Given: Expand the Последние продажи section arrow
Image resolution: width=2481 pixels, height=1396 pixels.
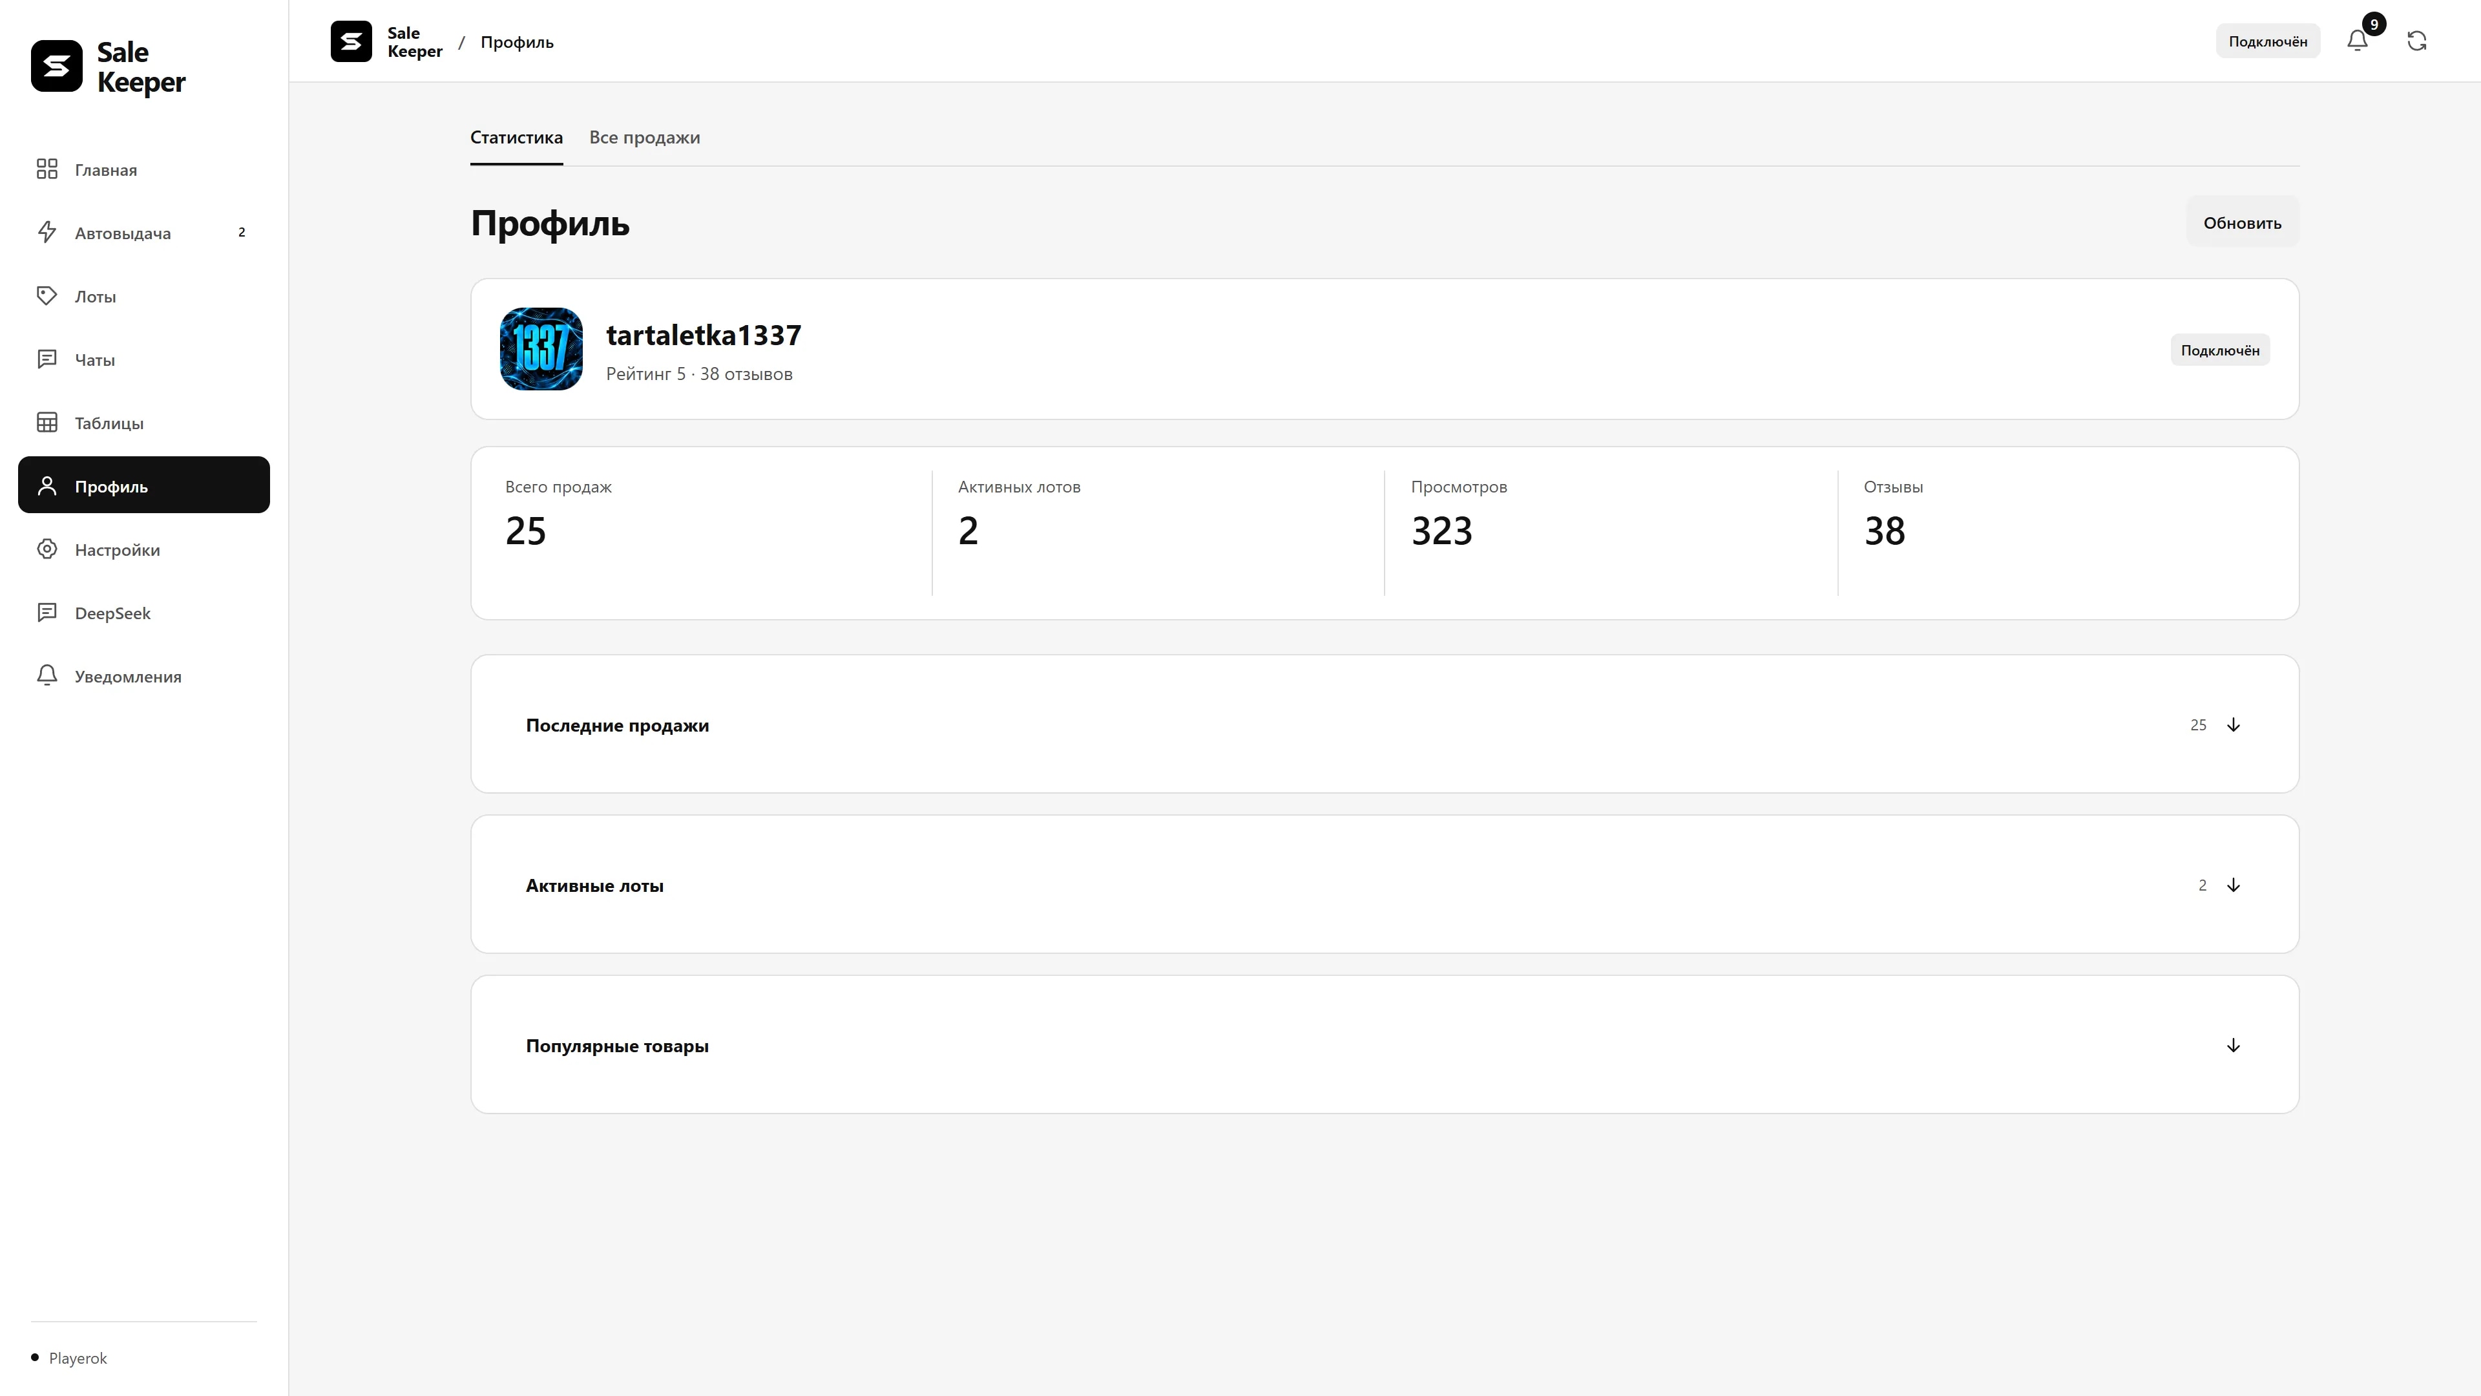Looking at the screenshot, I should coord(2234,724).
